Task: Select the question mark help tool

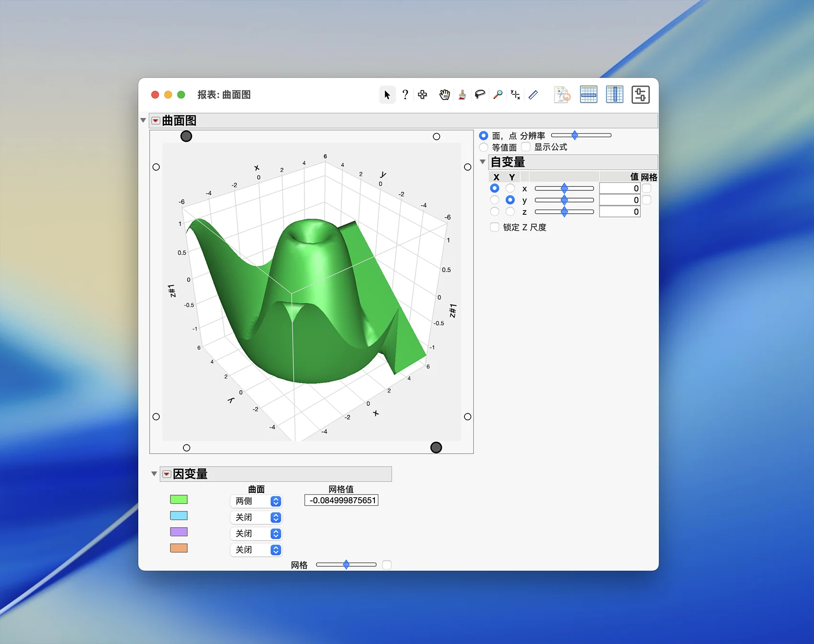Action: click(x=405, y=95)
